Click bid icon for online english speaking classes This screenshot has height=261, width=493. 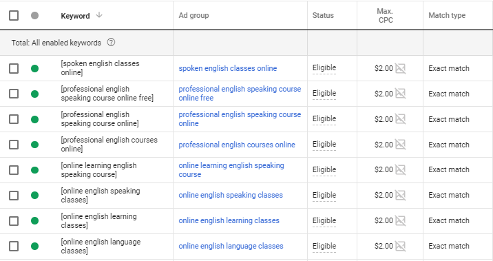click(400, 196)
